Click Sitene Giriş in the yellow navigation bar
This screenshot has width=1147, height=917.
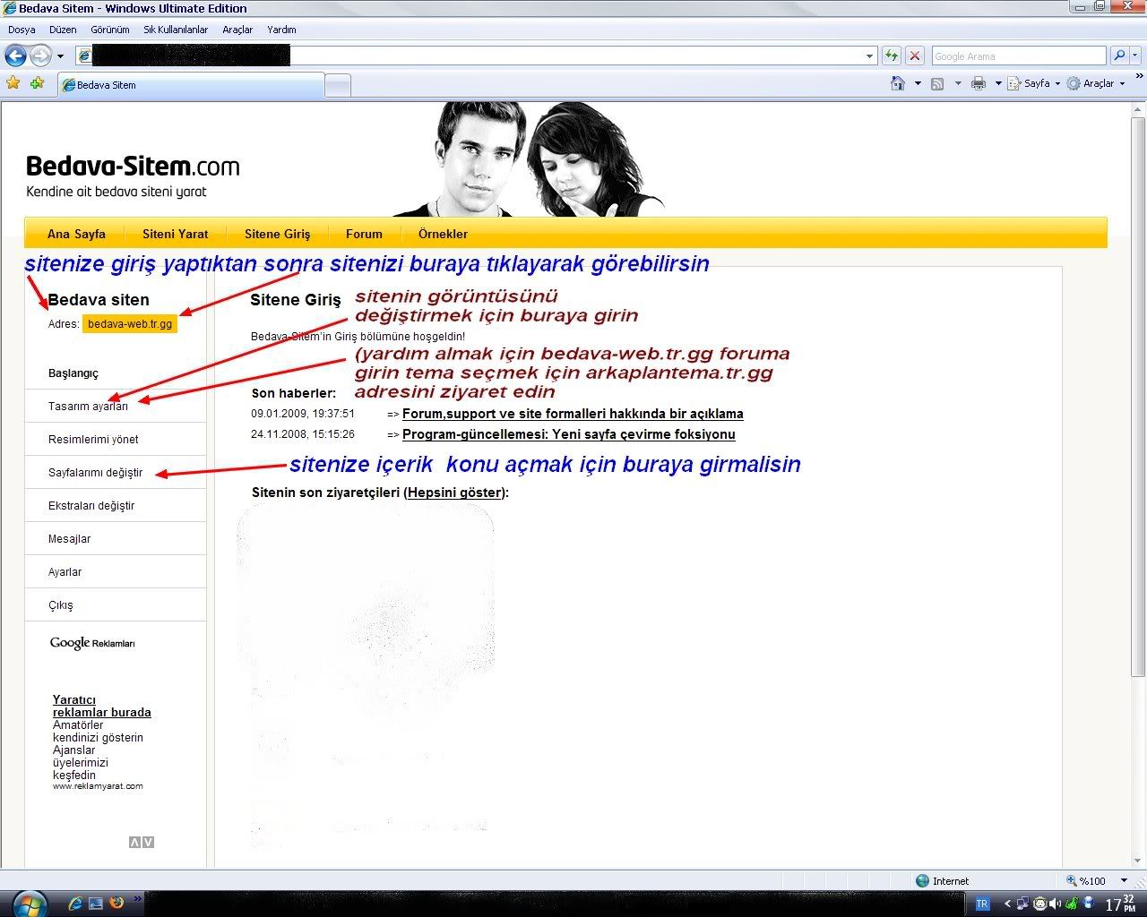pos(277,234)
